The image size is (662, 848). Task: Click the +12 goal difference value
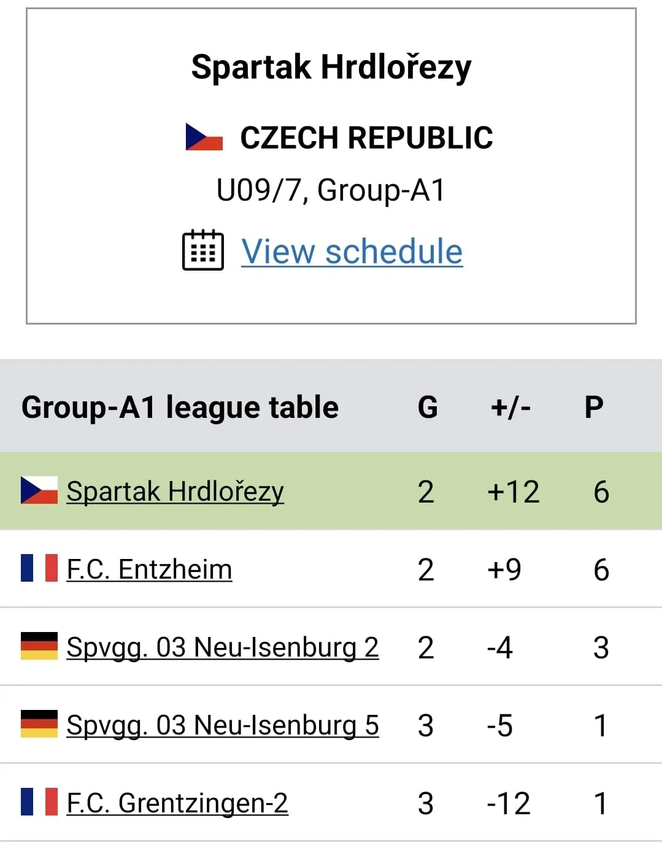(514, 491)
